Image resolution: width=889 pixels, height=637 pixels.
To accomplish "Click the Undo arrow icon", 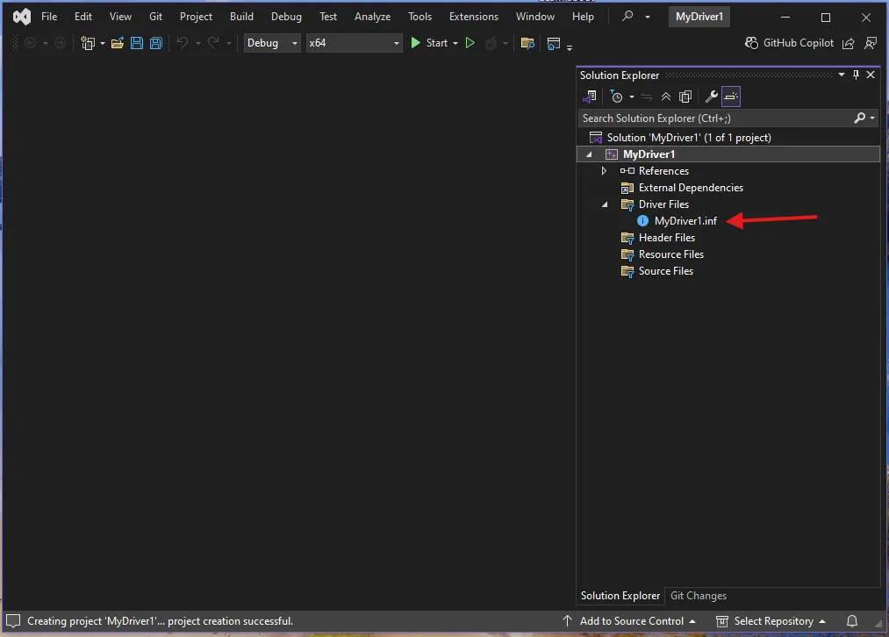I will pyautogui.click(x=182, y=42).
